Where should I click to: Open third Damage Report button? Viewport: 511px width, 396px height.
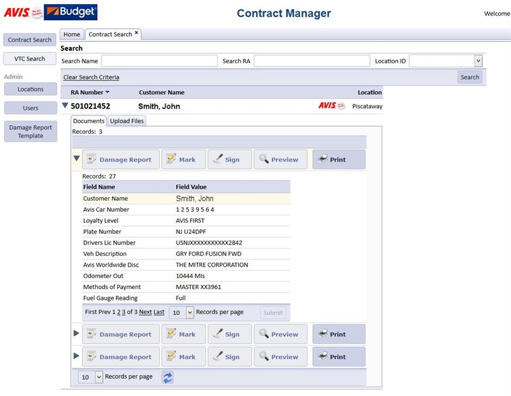coord(121,356)
